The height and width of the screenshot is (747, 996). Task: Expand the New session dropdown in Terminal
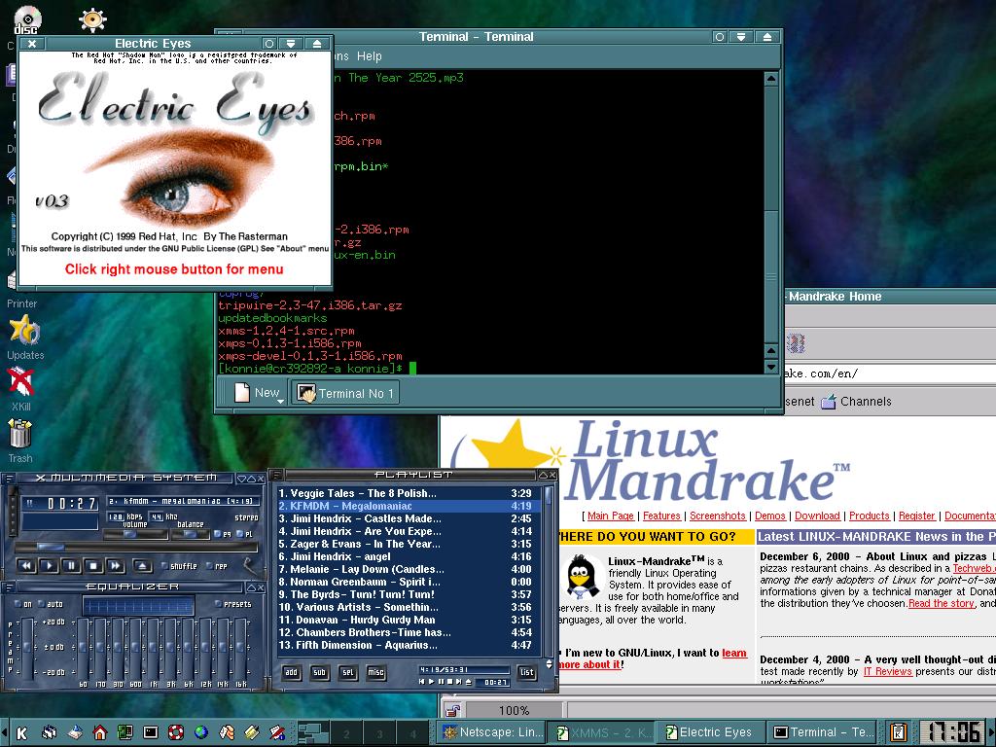280,400
